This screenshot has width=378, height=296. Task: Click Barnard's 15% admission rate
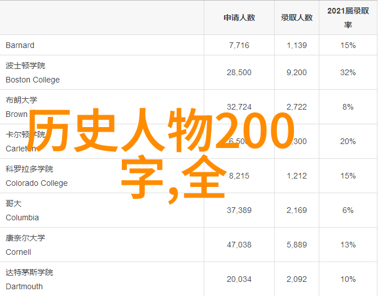tap(348, 45)
